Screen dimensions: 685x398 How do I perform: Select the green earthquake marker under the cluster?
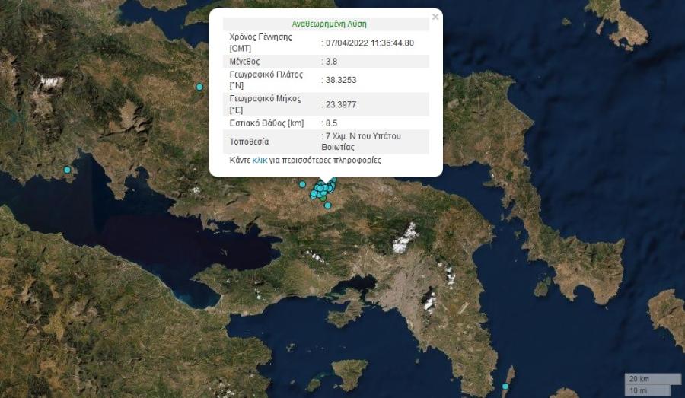click(323, 199)
